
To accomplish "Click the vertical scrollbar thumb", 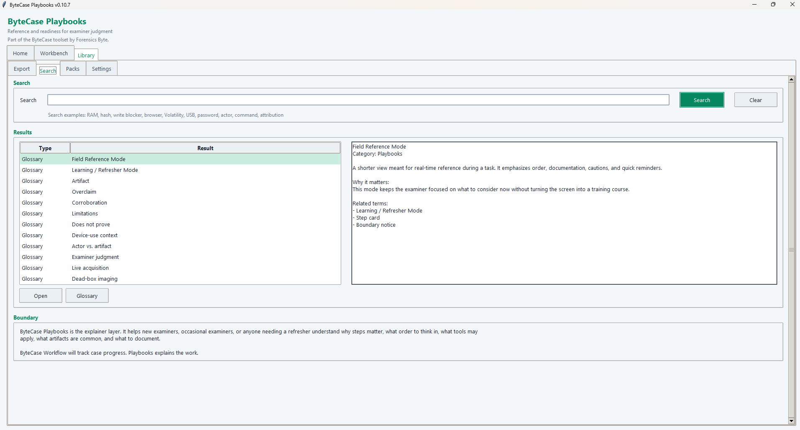I will 791,250.
